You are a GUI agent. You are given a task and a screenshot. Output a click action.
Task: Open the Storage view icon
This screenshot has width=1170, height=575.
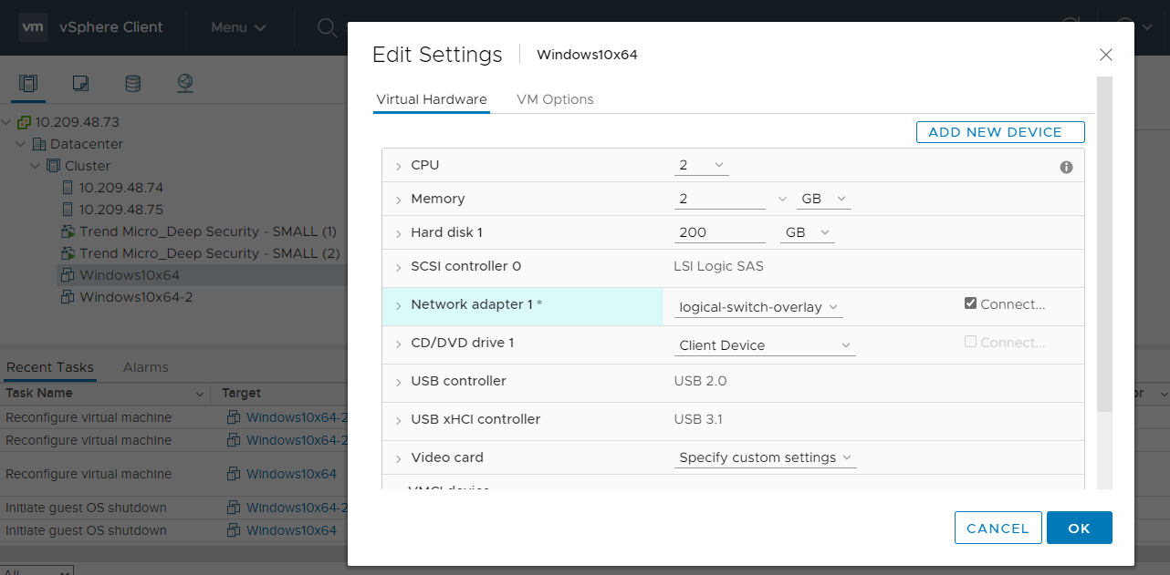click(132, 84)
